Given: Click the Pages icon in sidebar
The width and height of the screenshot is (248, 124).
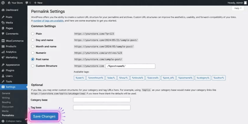Looking at the screenshot, I should pos(3,28).
